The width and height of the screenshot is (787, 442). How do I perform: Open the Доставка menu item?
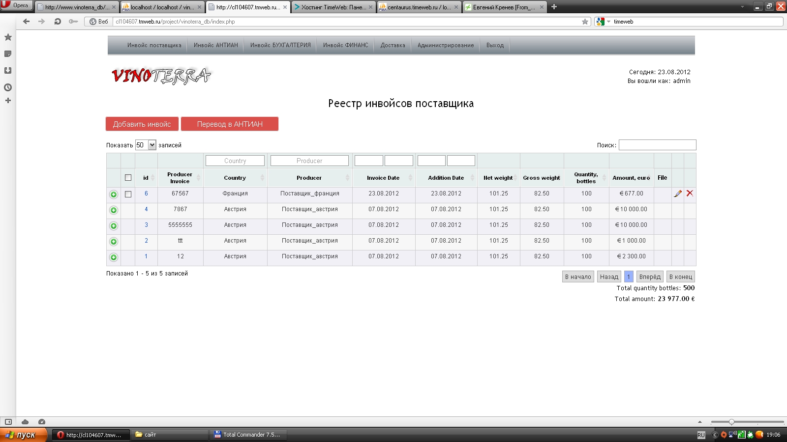(x=393, y=45)
